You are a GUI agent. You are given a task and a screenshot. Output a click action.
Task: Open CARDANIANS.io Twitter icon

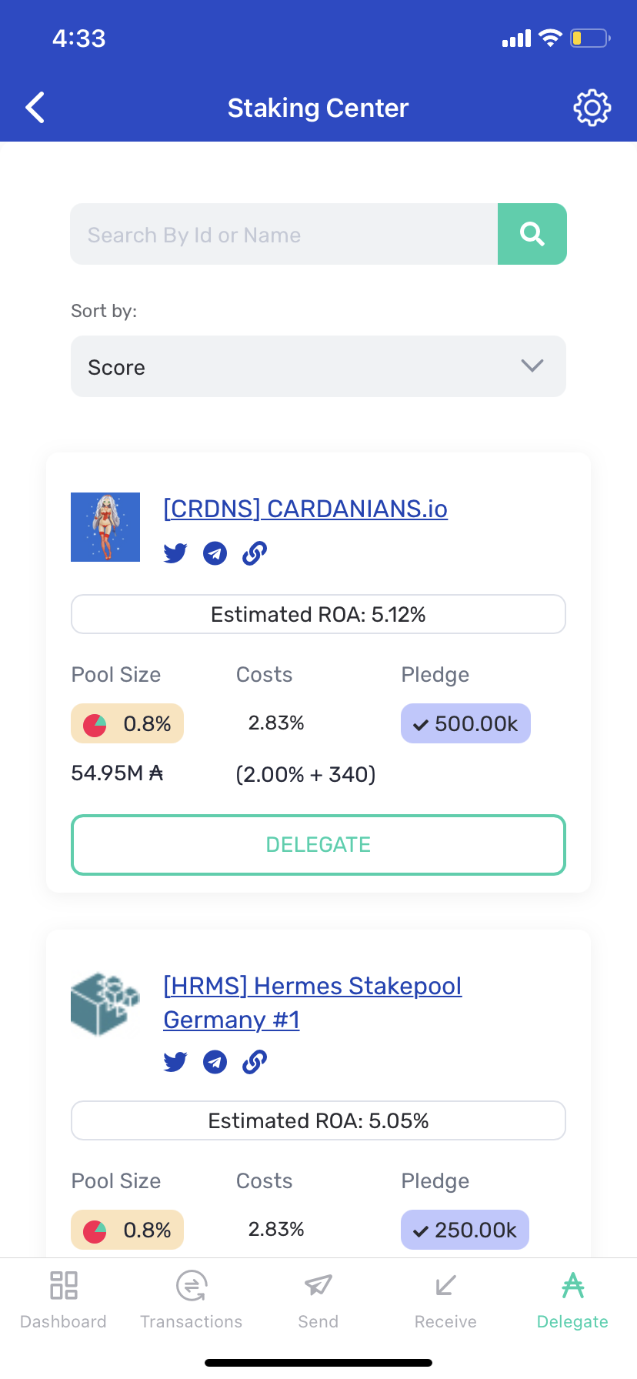tap(175, 553)
